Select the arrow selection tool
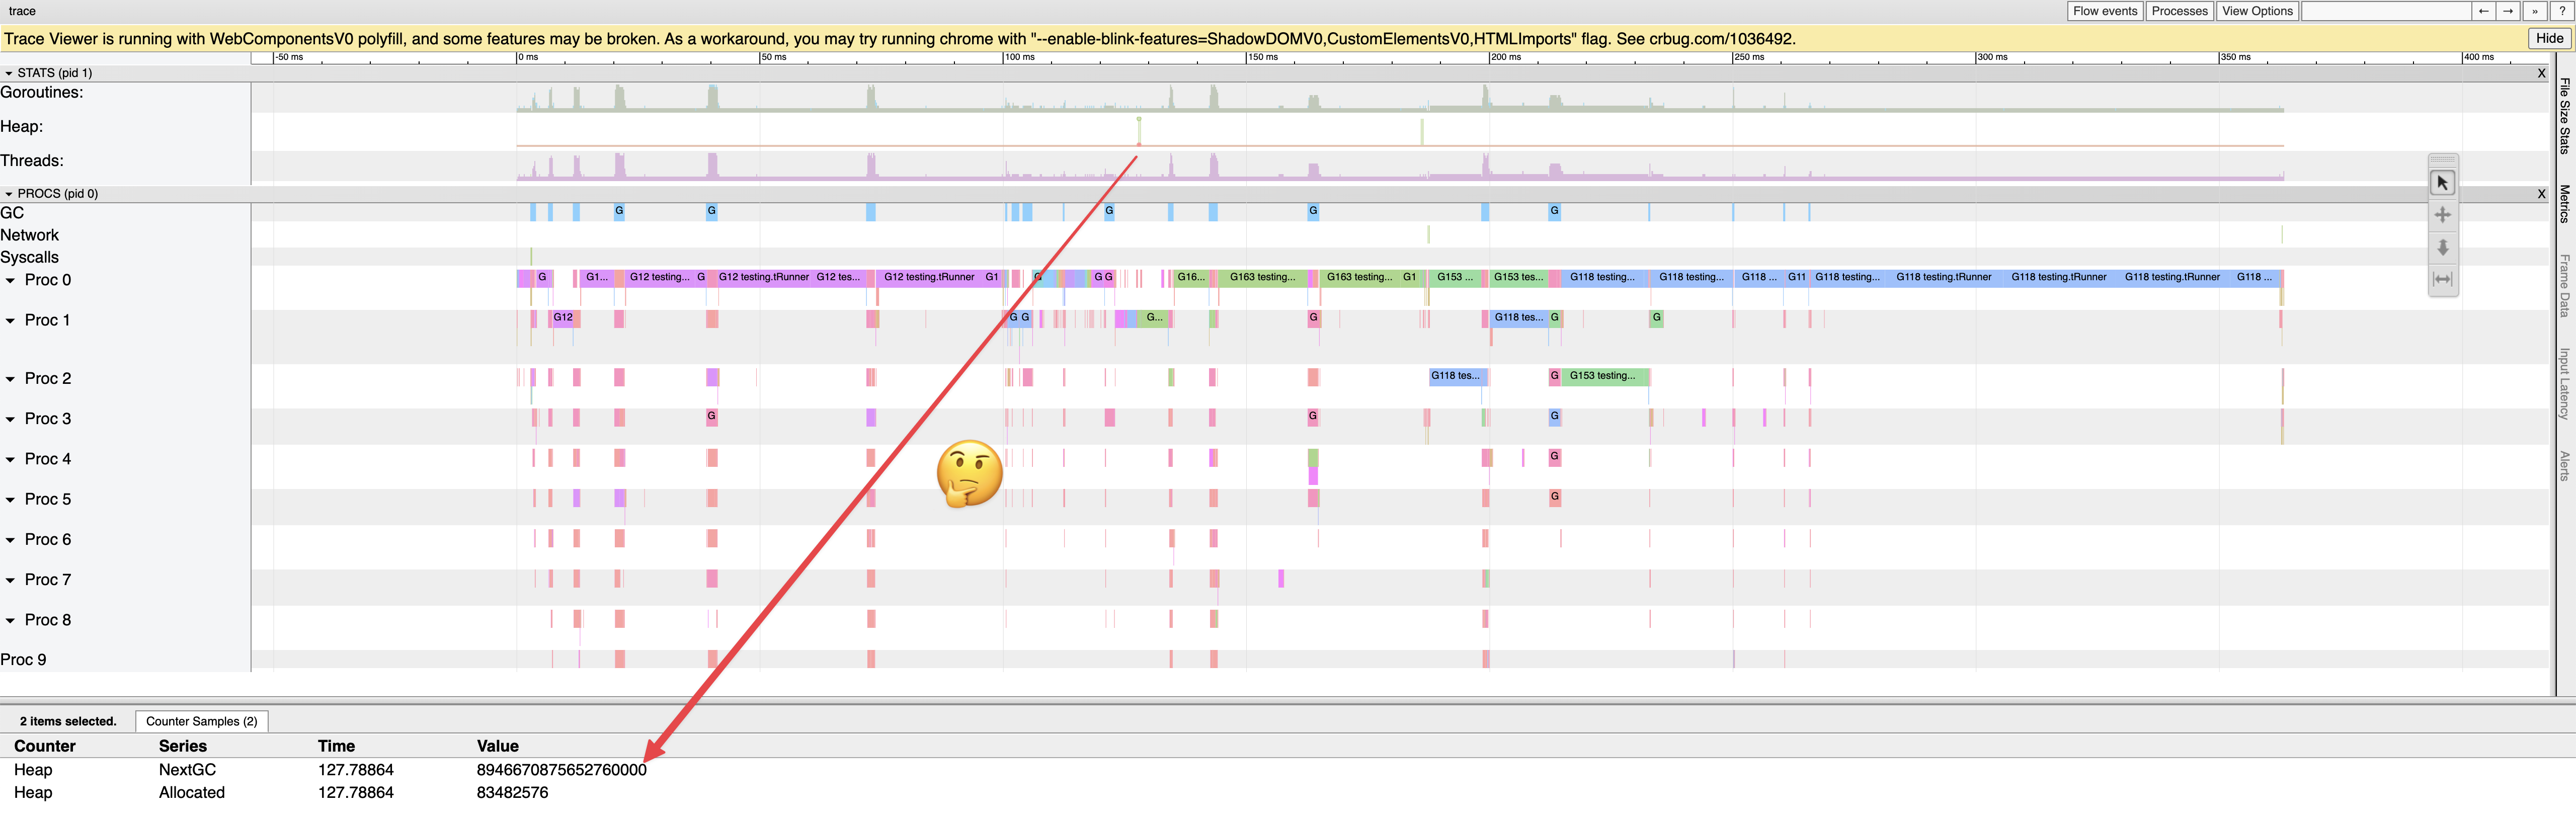Screen dimensions: 2576x819 point(2443,182)
